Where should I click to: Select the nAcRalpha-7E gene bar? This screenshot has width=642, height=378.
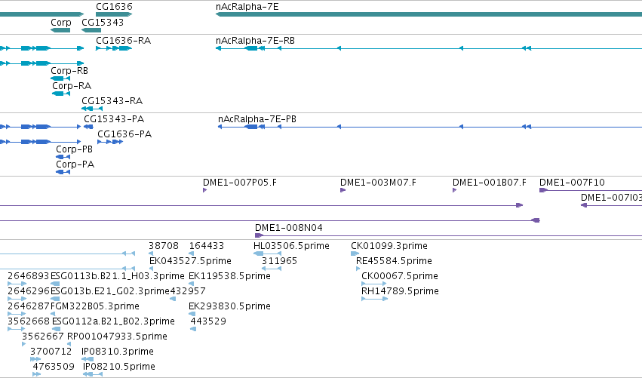(x=429, y=14)
